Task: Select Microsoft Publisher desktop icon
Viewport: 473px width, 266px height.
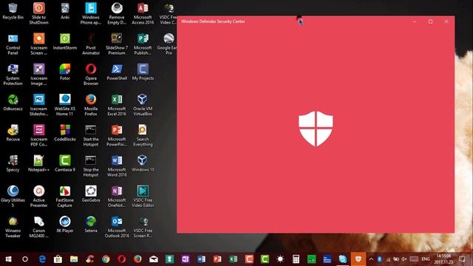Action: click(x=143, y=44)
